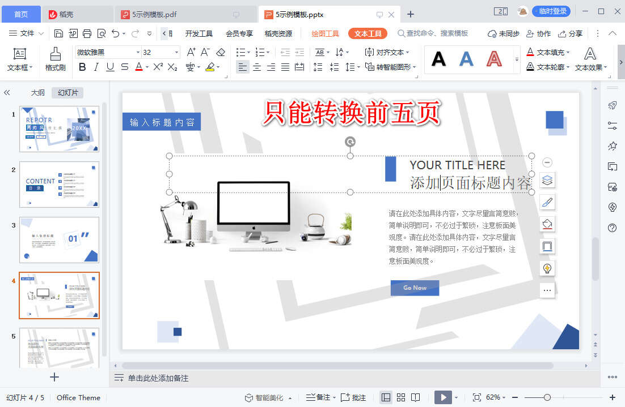The width and height of the screenshot is (625, 407).
Task: Click the 临时登录 login button
Action: point(551,11)
